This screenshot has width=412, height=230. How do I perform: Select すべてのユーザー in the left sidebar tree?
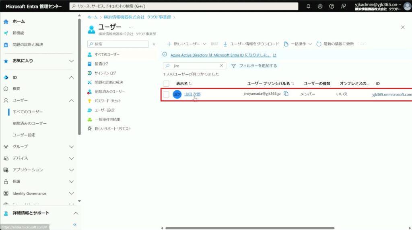[28, 112]
